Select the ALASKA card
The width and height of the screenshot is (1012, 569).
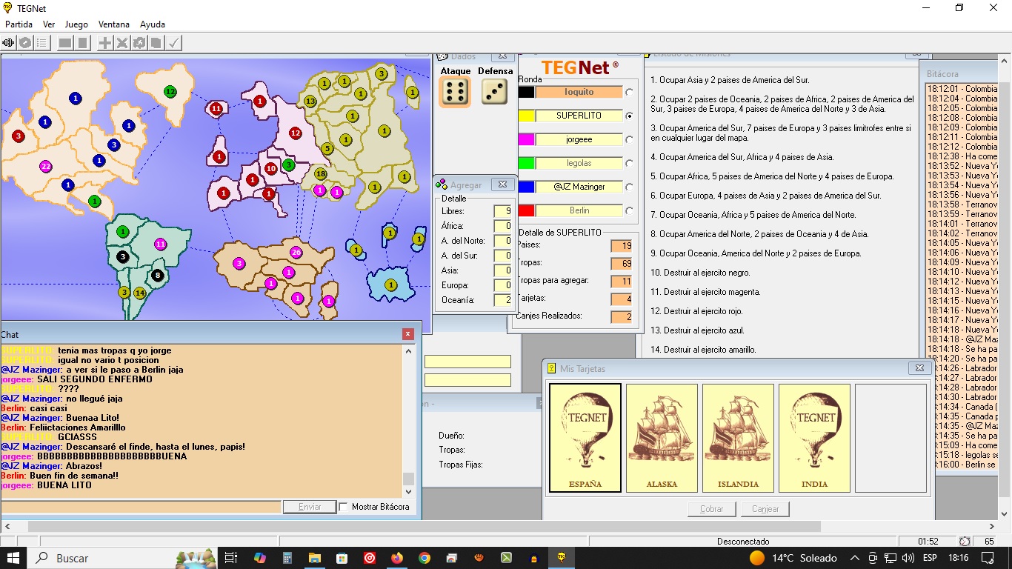(662, 438)
